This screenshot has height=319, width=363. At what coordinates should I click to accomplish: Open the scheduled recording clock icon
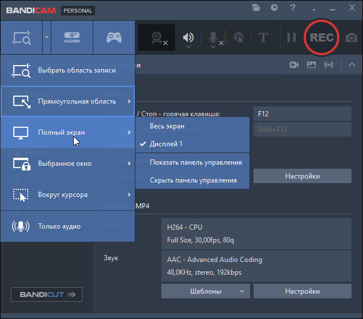click(x=274, y=8)
